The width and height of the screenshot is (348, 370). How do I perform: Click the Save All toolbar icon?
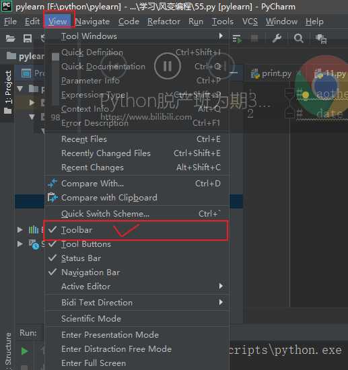pyautogui.click(x=28, y=38)
